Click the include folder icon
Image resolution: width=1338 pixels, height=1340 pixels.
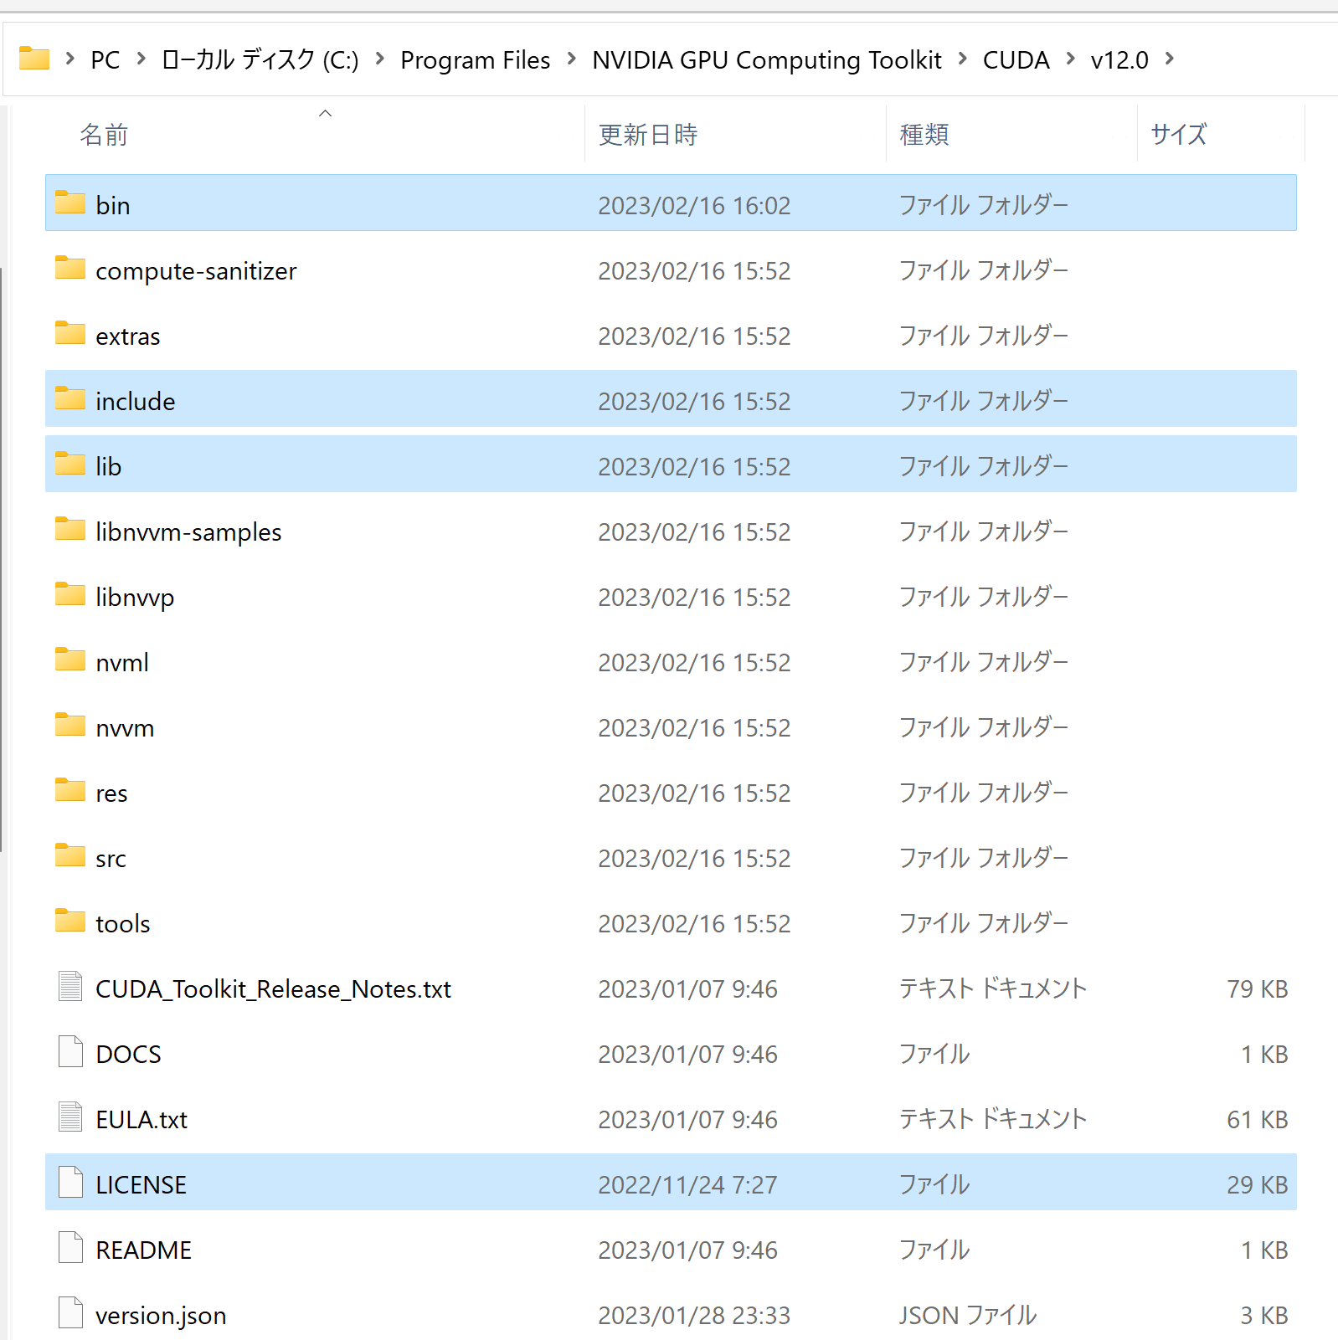pos(70,398)
